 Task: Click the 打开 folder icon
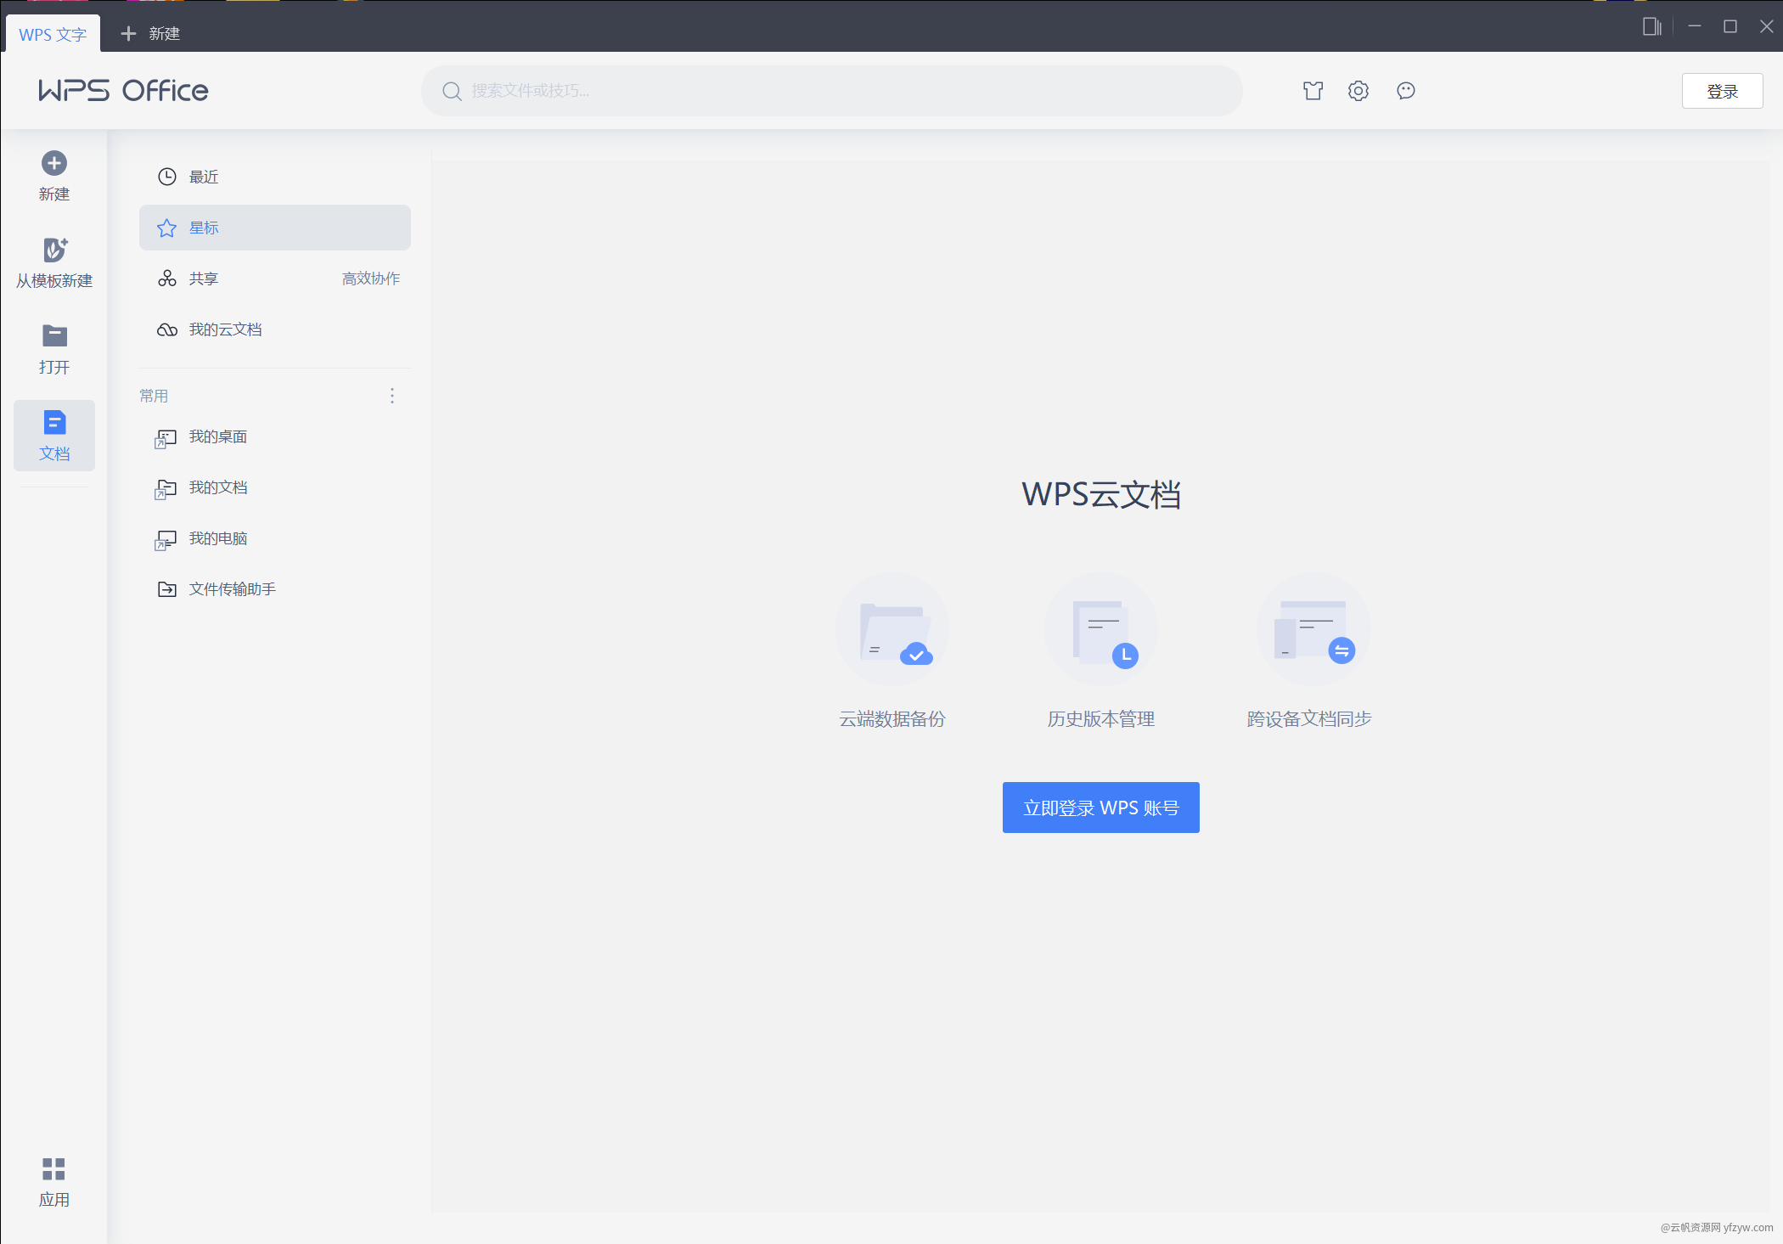pyautogui.click(x=54, y=335)
